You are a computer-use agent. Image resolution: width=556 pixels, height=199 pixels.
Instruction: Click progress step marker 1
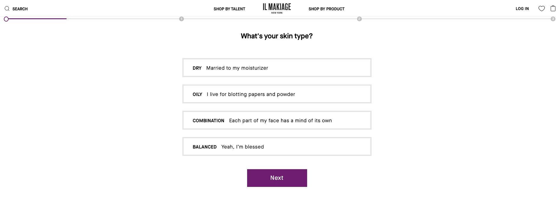182,19
